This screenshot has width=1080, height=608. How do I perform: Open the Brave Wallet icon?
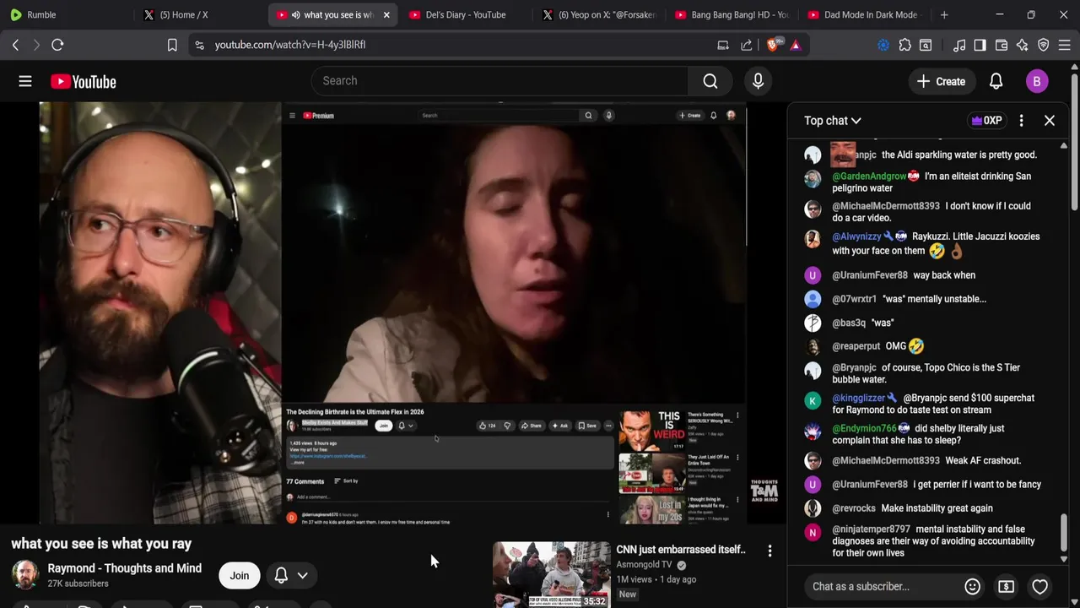pos(1002,45)
